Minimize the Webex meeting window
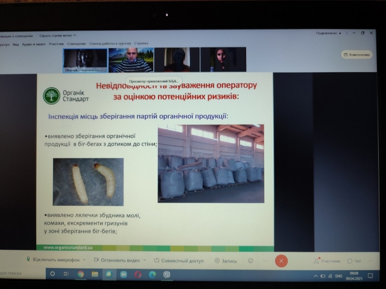This screenshot has width=386, height=289. click(x=354, y=33)
